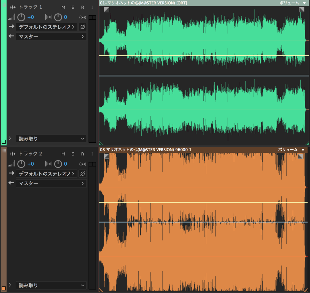Toggle sum-to-mono icon on Track 1
This screenshot has width=310, height=293.
point(83,17)
